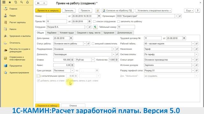Expand Руб/час unit dropdown

[93, 60]
